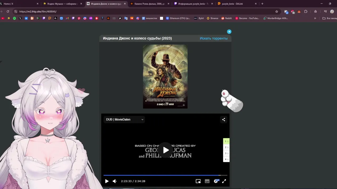Open the 'вишлистик' bookmark

149,18
